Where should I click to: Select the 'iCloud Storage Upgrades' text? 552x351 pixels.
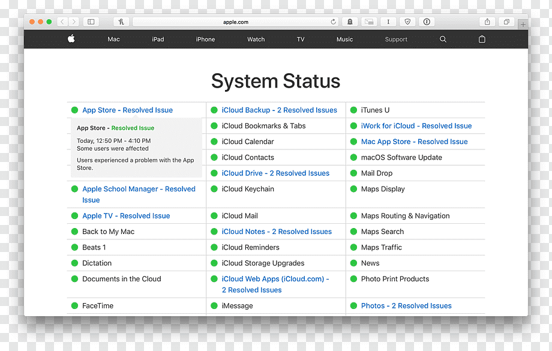(263, 263)
